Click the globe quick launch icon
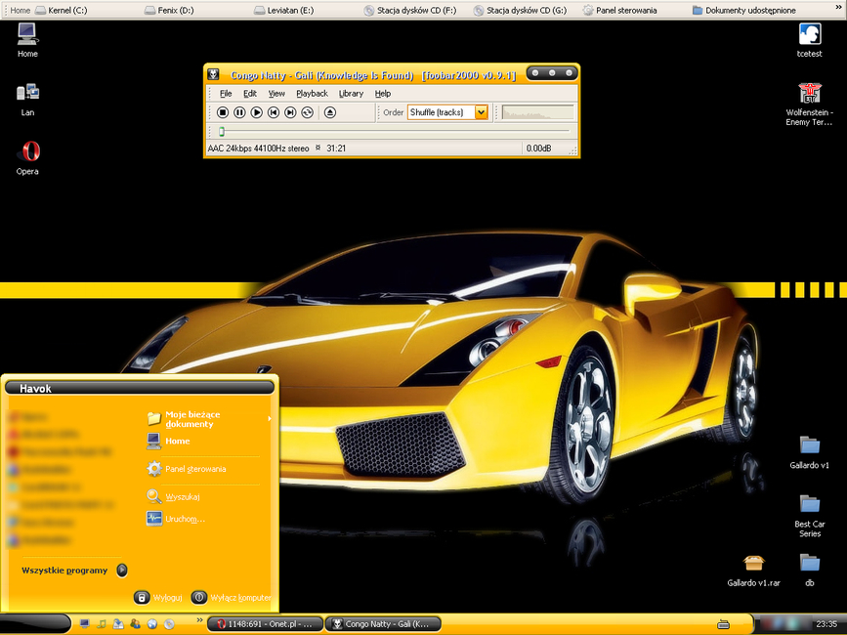 [x=152, y=624]
